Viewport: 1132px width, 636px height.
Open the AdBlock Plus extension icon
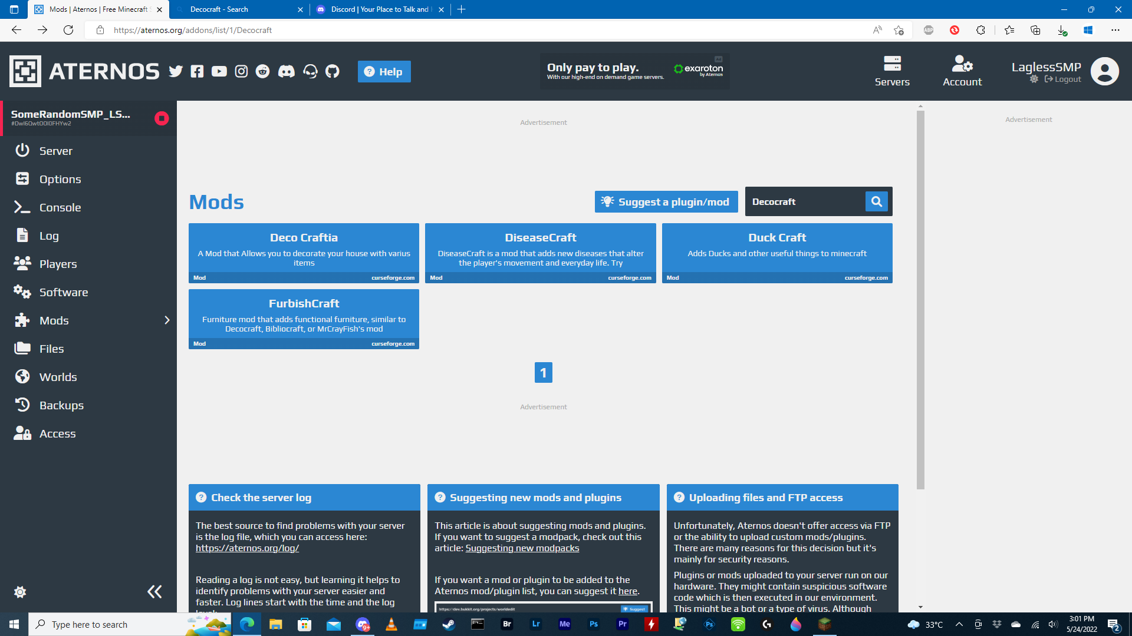coord(929,30)
